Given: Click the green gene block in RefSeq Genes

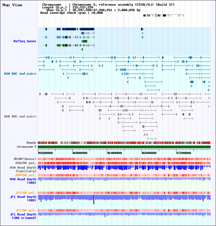Looking at the screenshot, I should [x=85, y=41].
